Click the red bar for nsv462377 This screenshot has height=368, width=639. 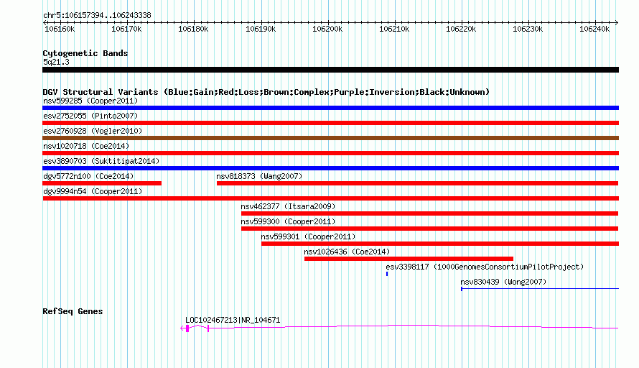430,213
